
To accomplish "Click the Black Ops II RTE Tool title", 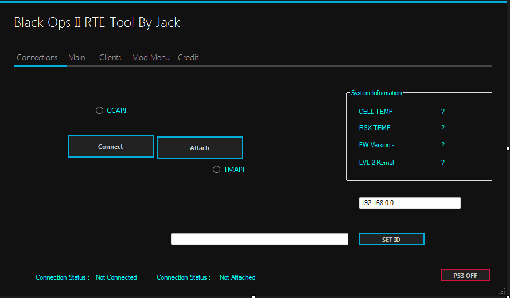I will coord(97,22).
